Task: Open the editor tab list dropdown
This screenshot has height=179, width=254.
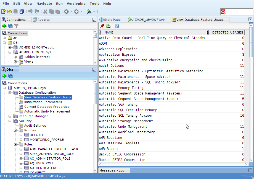Action: (x=250, y=19)
